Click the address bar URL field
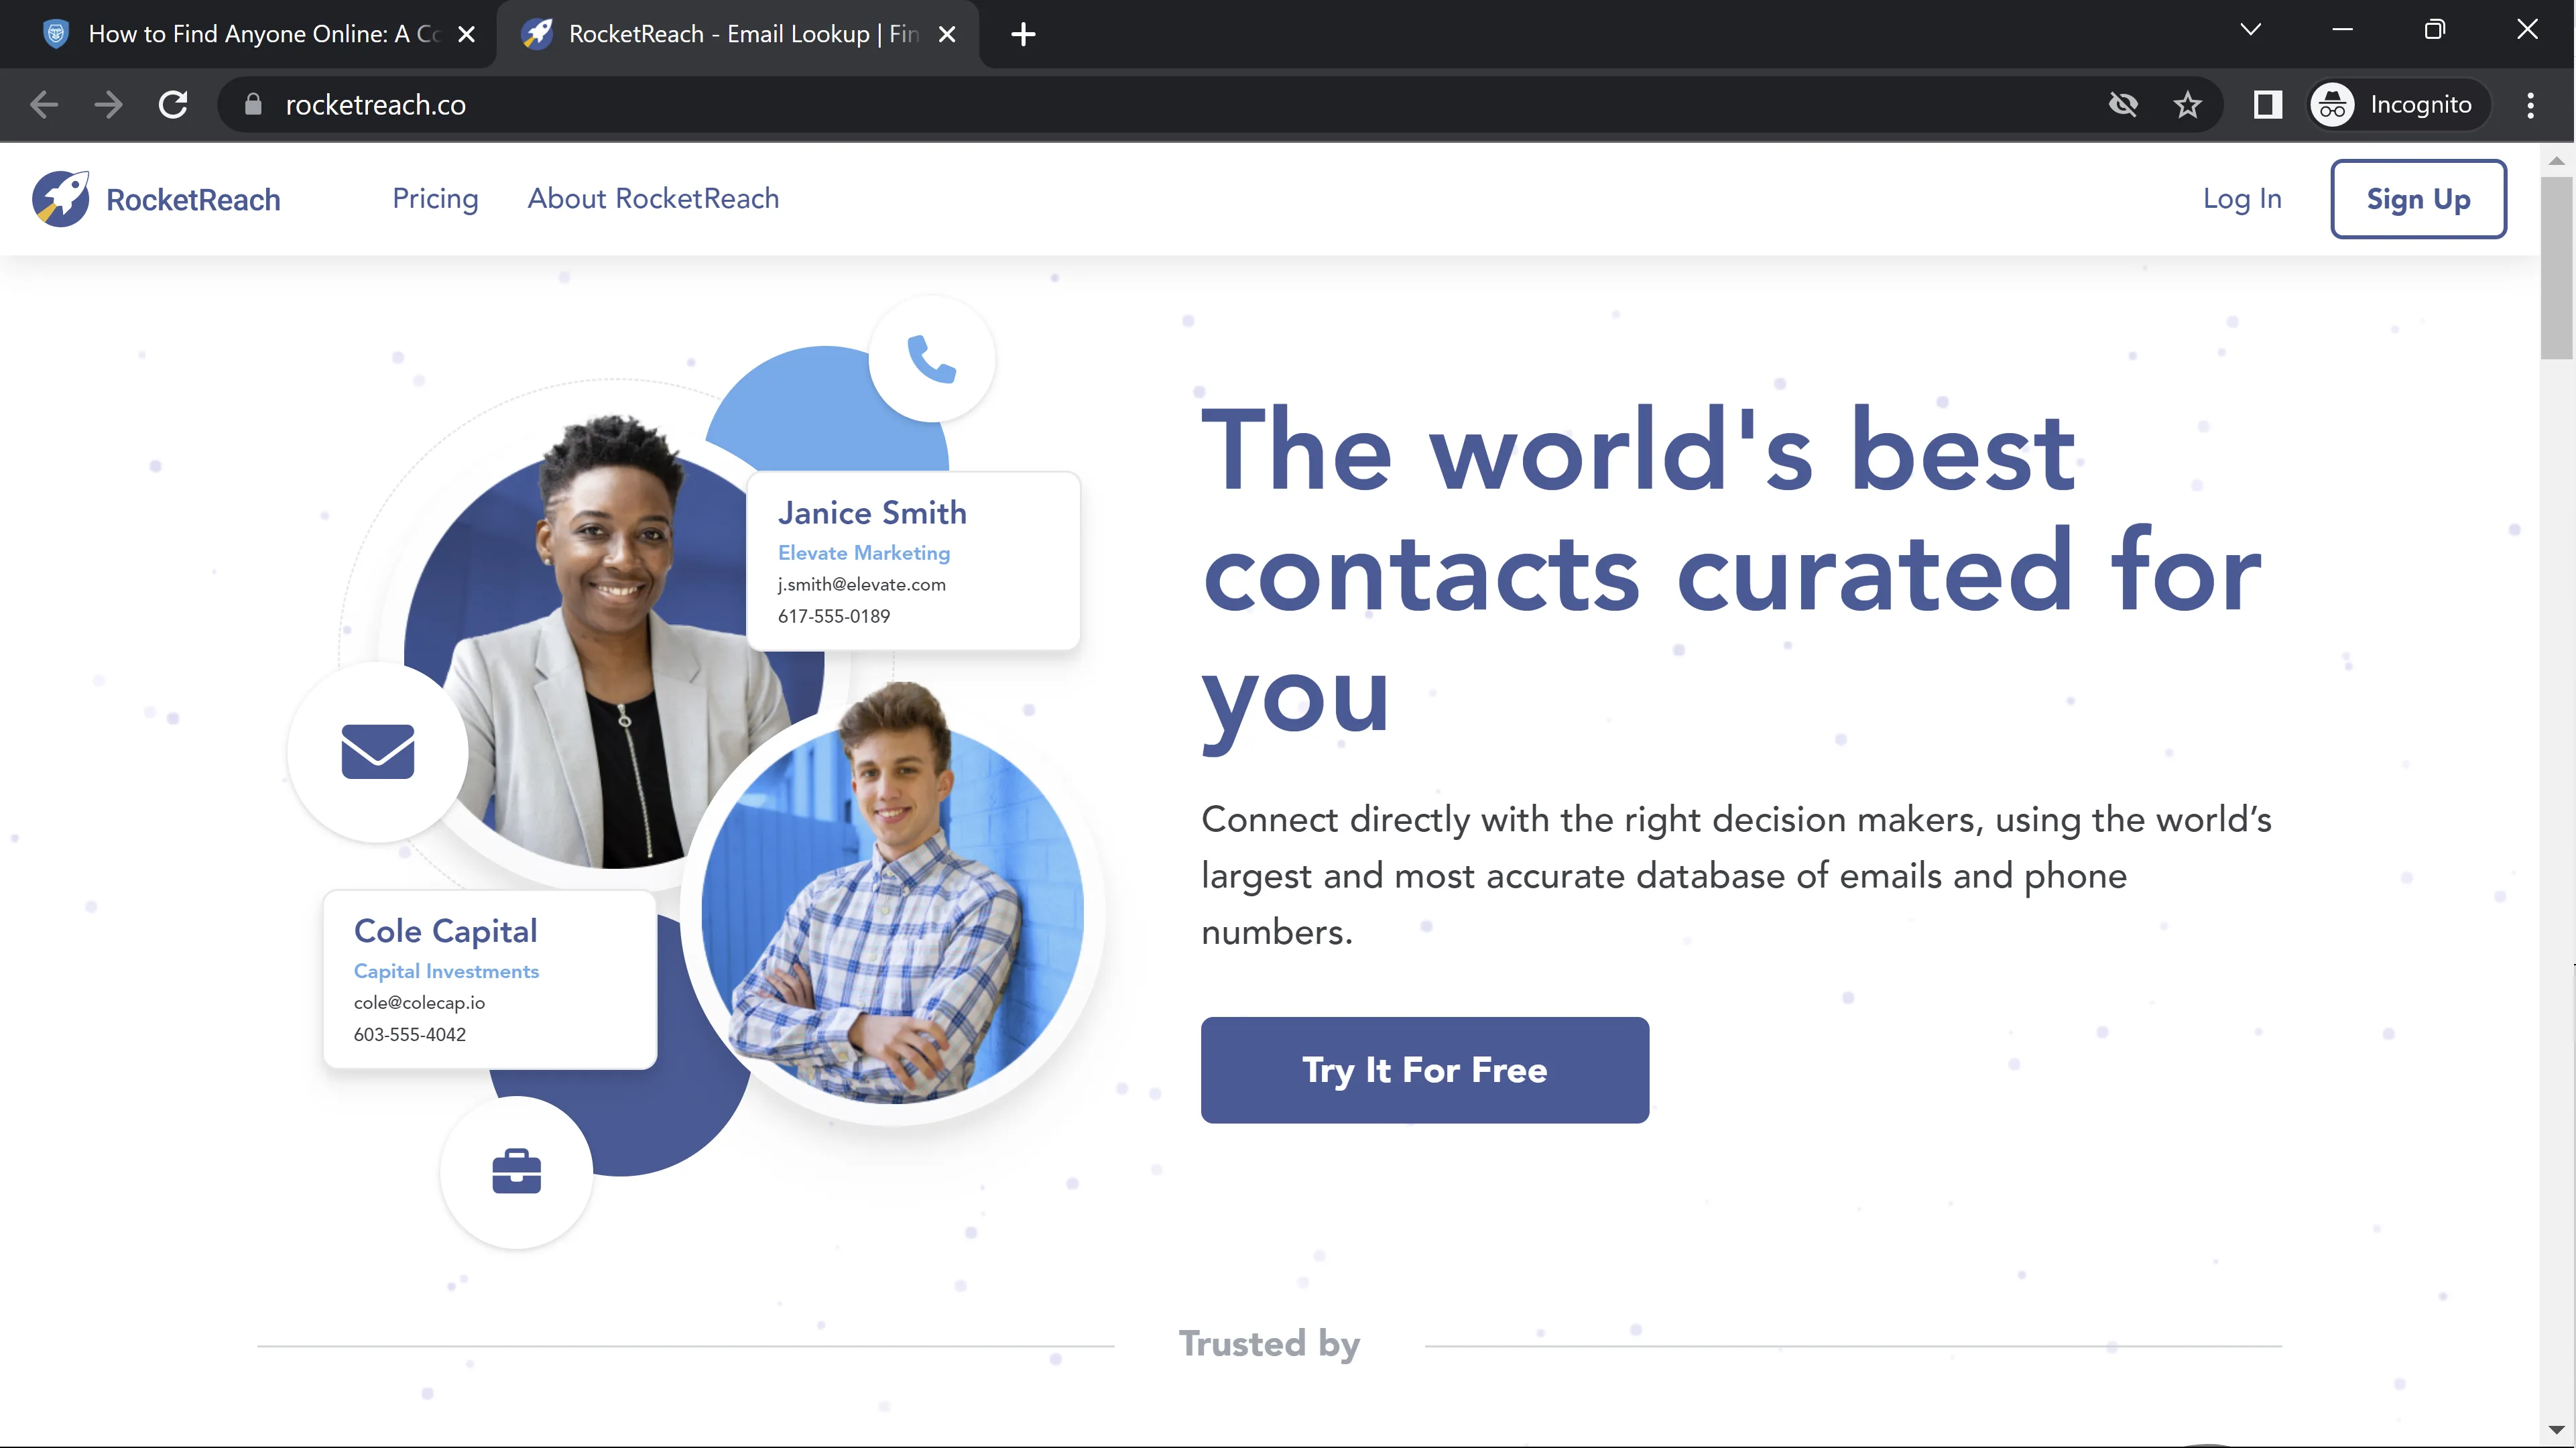 tap(1180, 105)
